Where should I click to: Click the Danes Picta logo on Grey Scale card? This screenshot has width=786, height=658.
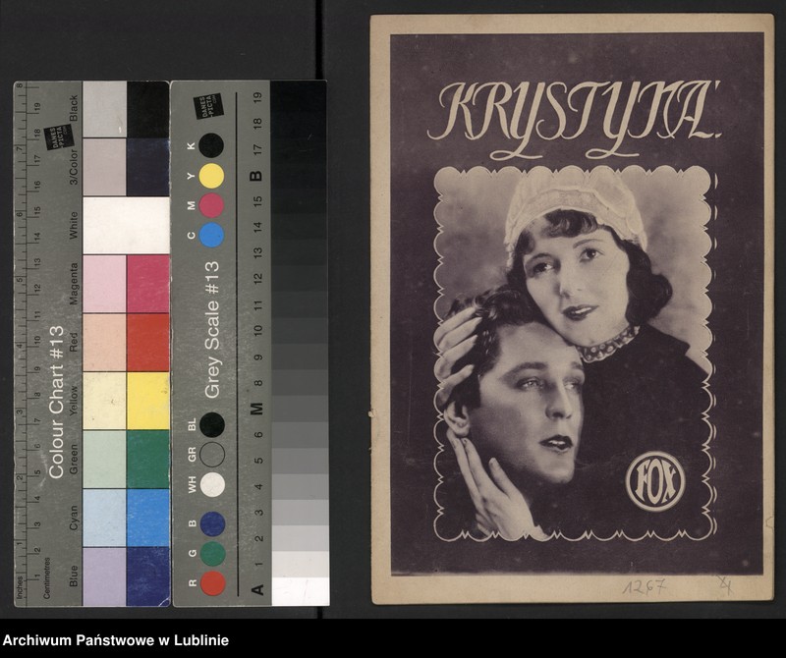point(208,106)
